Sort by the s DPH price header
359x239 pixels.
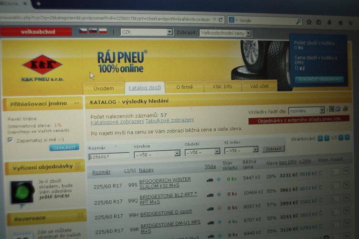305,161
